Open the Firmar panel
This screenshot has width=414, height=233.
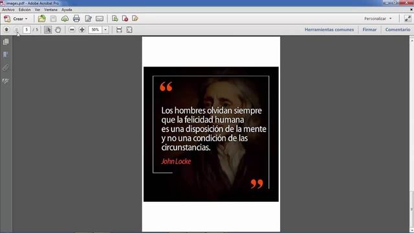369,30
